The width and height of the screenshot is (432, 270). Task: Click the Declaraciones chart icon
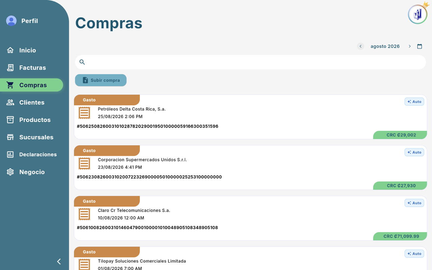pos(10,155)
